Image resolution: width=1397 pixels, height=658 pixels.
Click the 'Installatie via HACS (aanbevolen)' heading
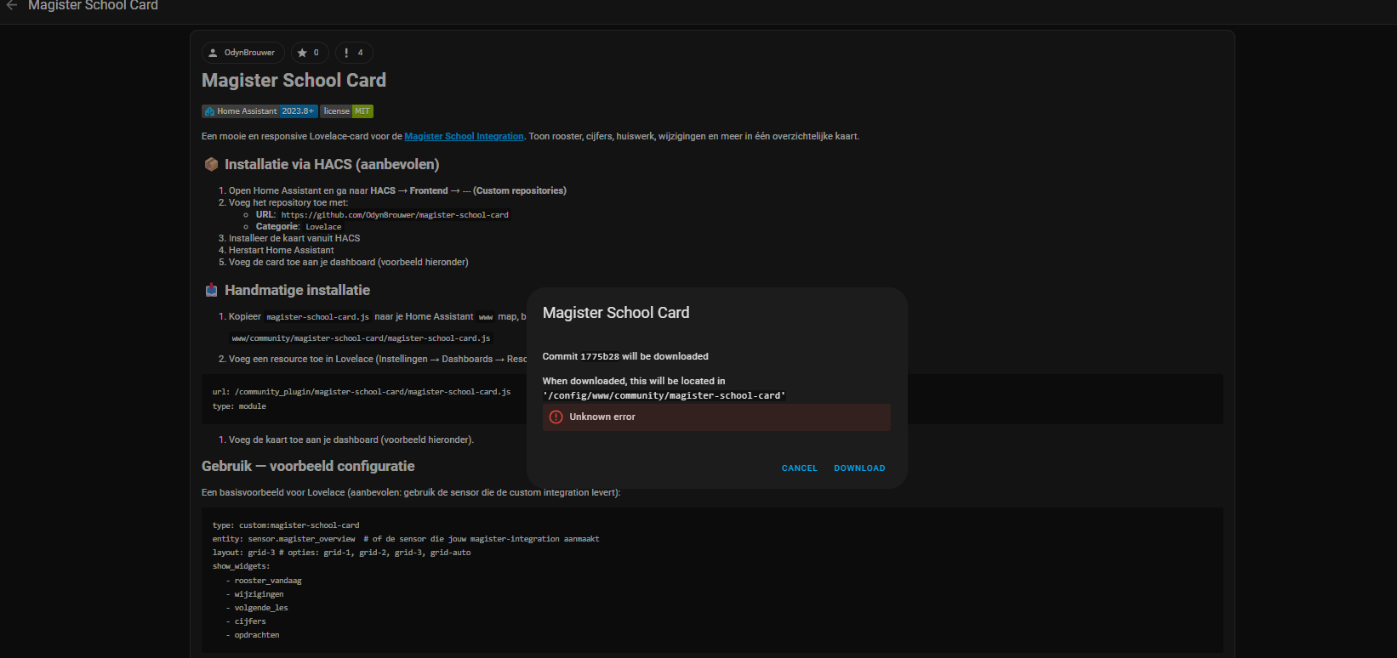point(332,164)
